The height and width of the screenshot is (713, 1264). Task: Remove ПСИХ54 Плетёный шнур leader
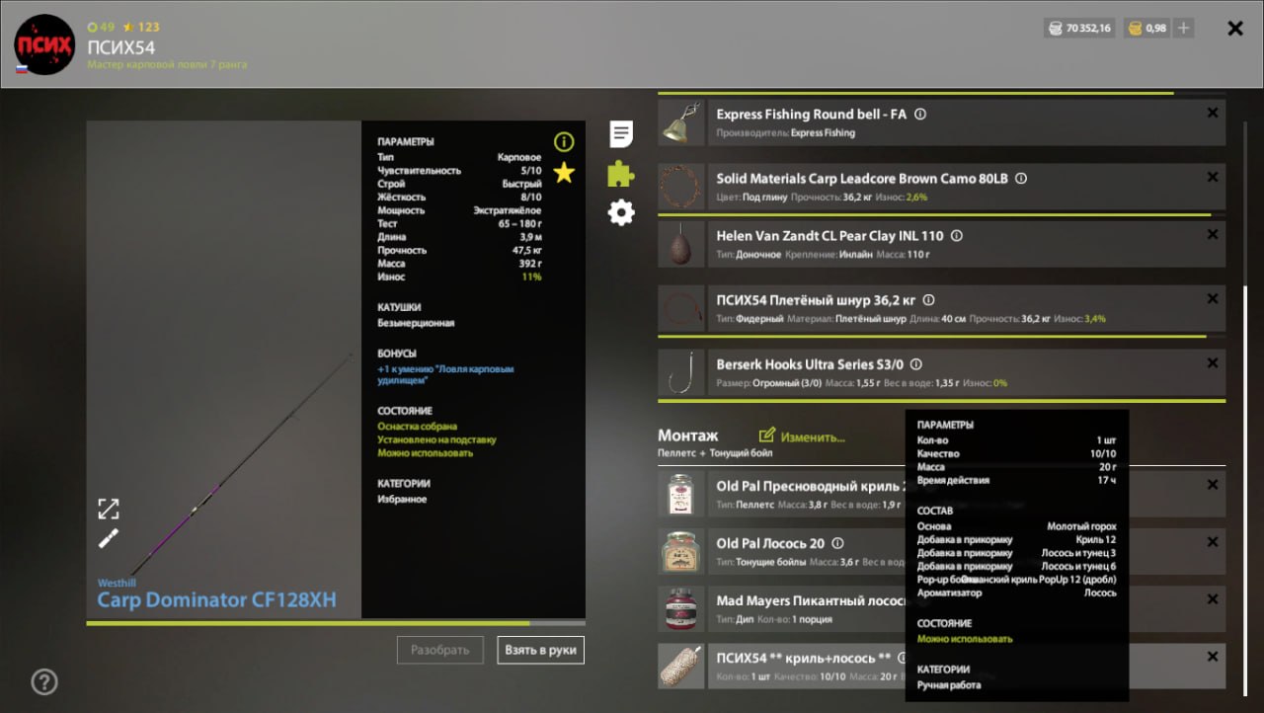coord(1213,299)
